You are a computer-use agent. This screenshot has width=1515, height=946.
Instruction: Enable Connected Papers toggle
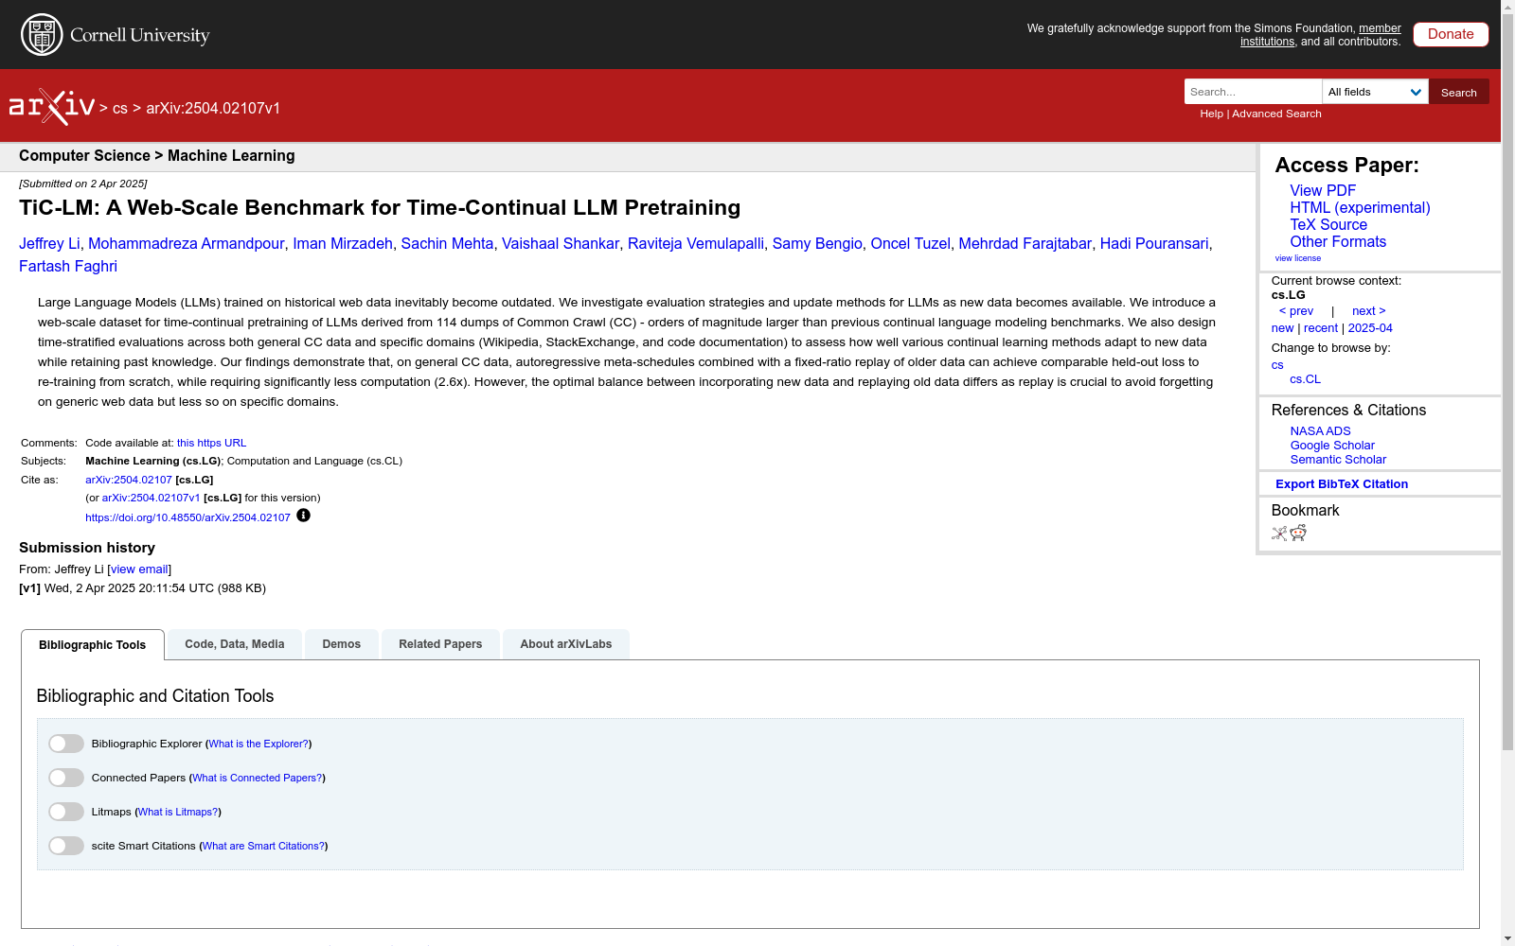(x=66, y=778)
